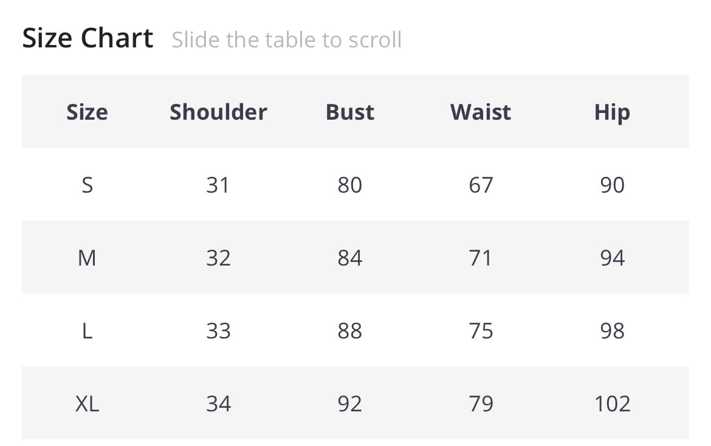The image size is (711, 446).
Task: Click shoulder value 34 for size XL
Action: 218,404
